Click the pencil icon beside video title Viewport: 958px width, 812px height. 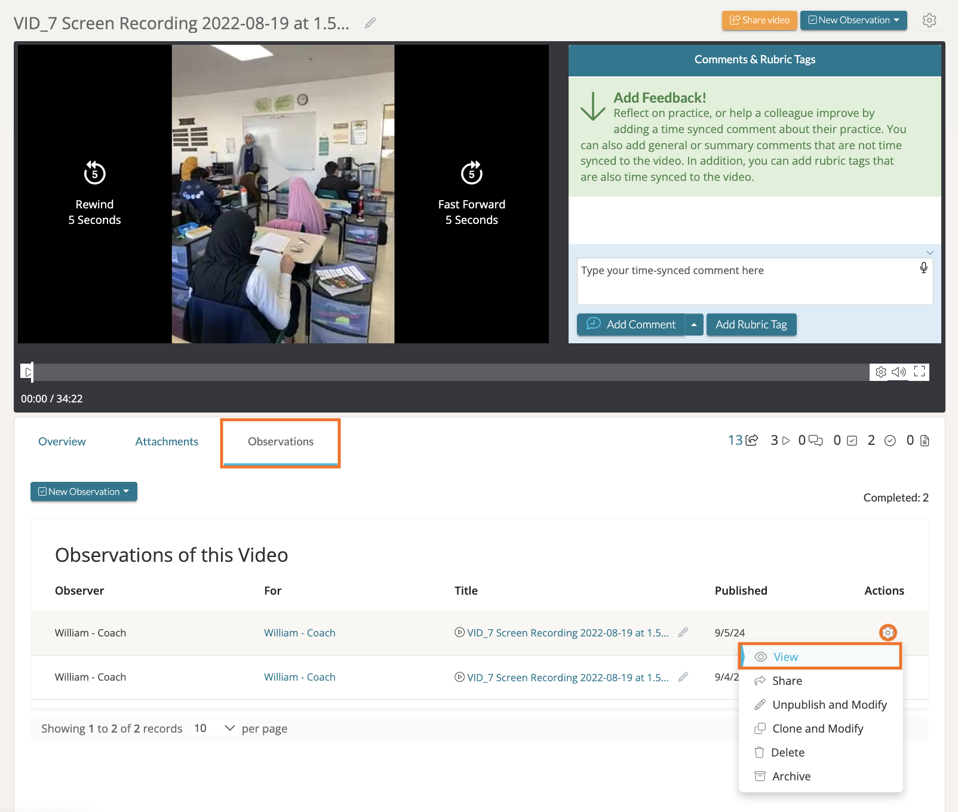click(370, 23)
